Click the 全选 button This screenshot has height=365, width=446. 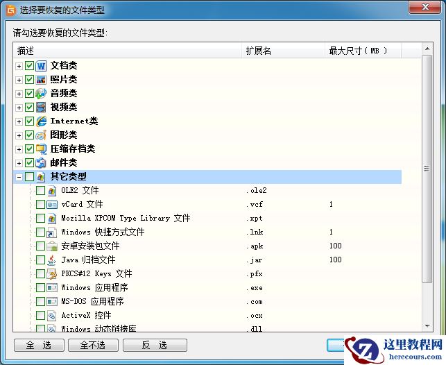click(x=39, y=345)
